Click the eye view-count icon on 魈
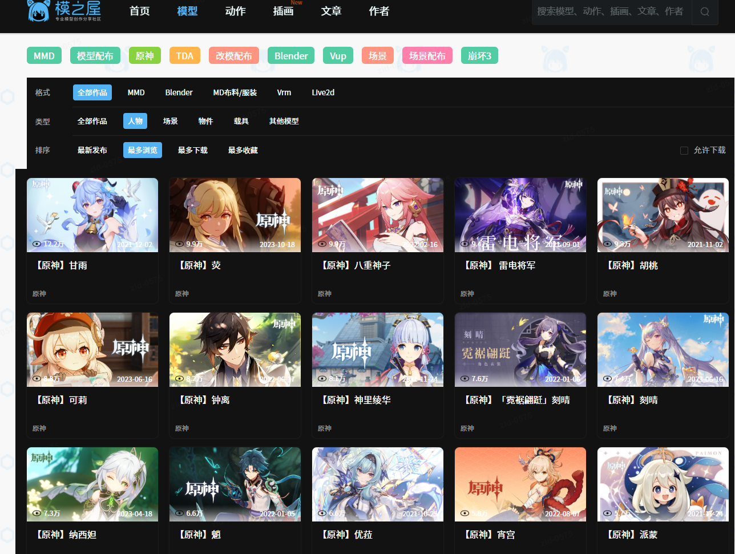The image size is (735, 554). pos(180,513)
